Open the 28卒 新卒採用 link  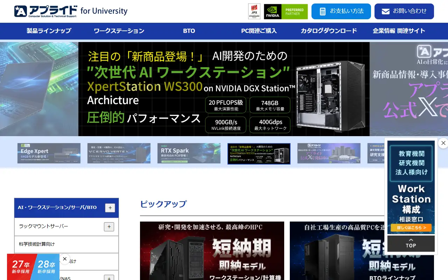(46, 267)
